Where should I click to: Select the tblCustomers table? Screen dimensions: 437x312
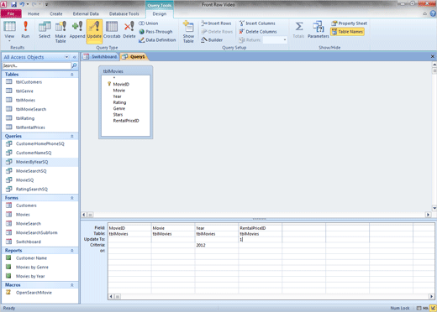[x=29, y=82]
